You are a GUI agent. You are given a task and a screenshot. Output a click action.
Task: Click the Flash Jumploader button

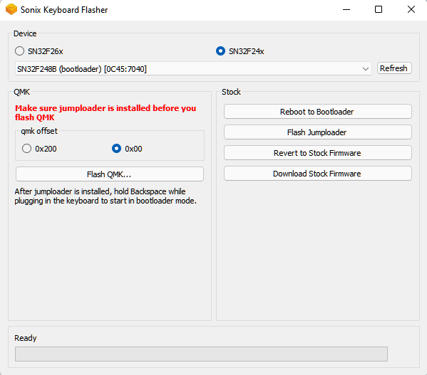coord(317,132)
